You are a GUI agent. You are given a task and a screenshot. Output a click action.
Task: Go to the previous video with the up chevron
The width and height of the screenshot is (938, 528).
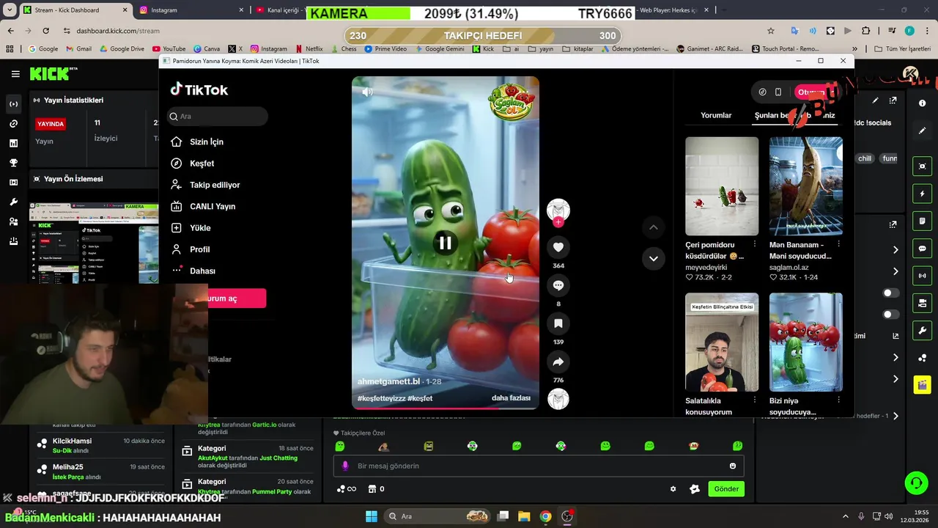click(653, 227)
